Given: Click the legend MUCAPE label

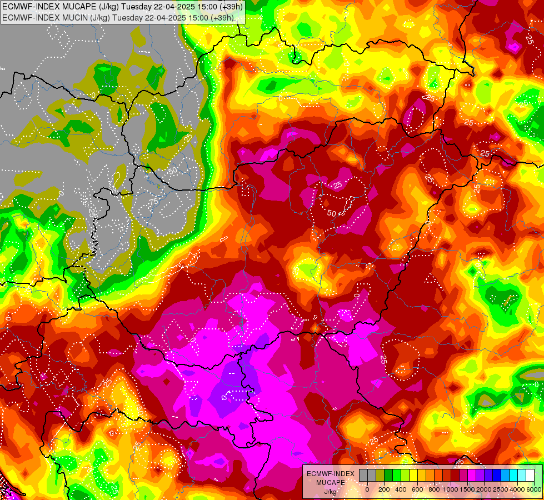Looking at the screenshot, I should click(331, 483).
